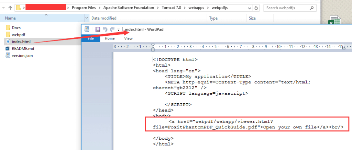Sort by Size column
Viewport: 352px width, 150px height.
pyautogui.click(x=252, y=18)
